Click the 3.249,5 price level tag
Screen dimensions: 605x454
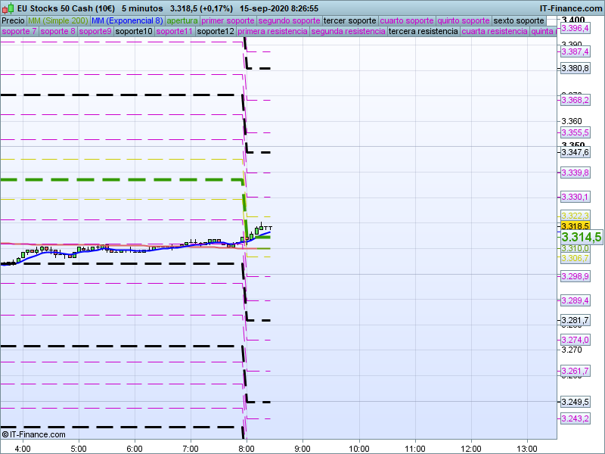coord(576,402)
